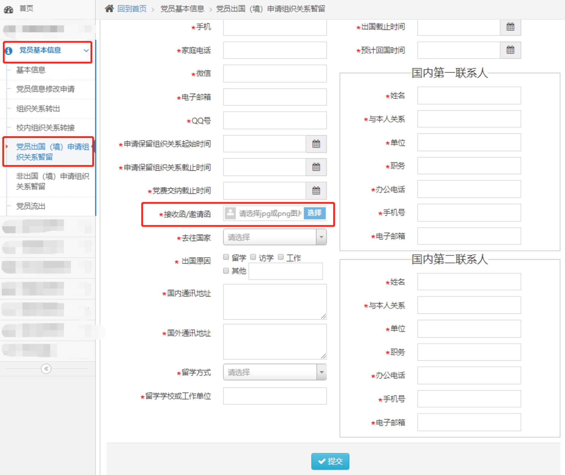Open the calendar for 出国截止时间
565x475 pixels.
click(510, 27)
